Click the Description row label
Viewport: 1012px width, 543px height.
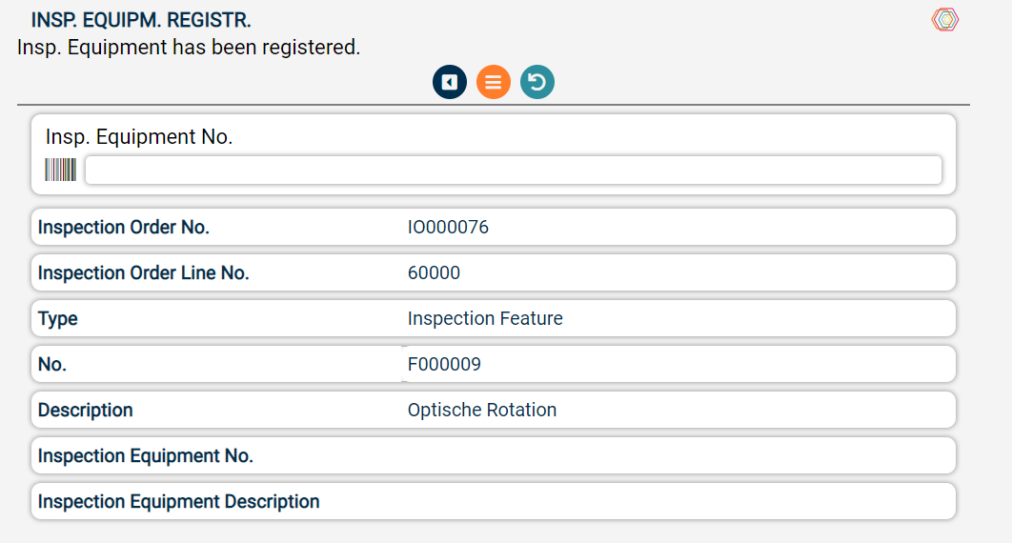tap(85, 411)
